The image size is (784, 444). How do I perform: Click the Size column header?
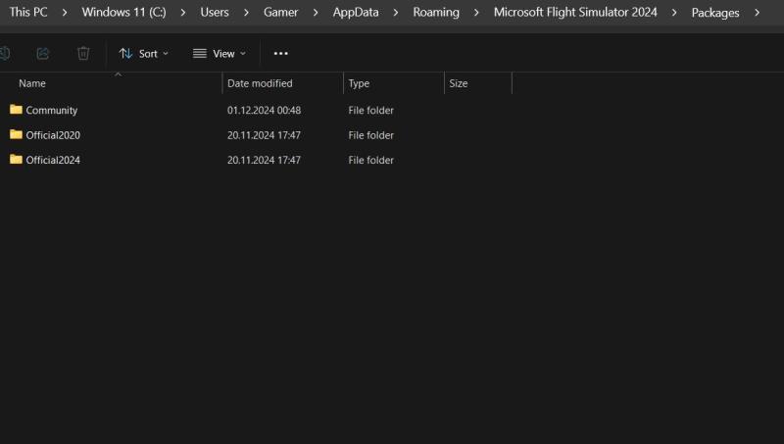click(459, 83)
